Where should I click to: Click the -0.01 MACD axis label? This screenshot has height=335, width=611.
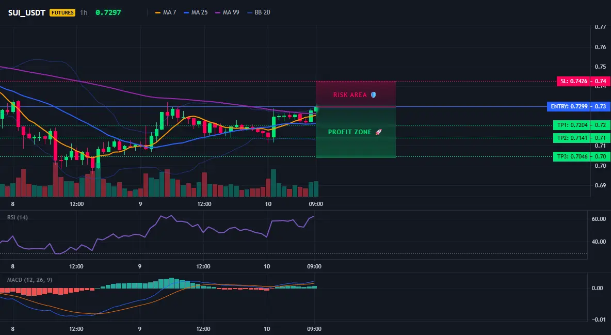click(598, 320)
